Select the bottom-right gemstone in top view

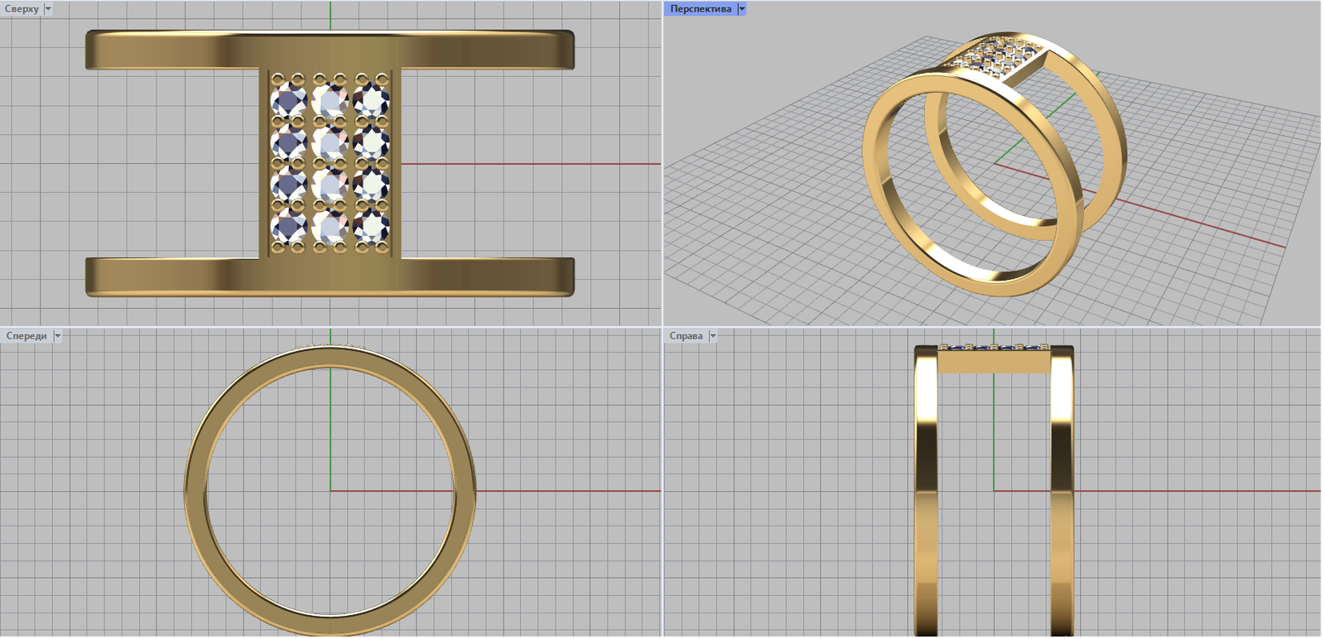[371, 225]
